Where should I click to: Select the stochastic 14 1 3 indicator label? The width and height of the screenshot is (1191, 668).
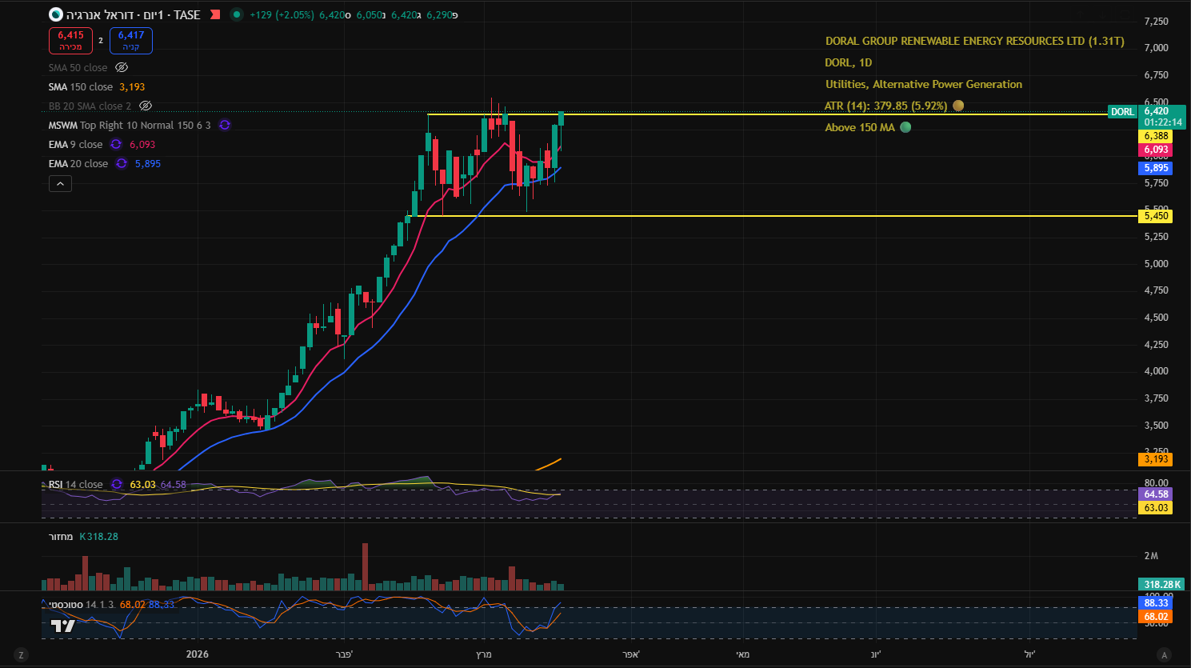coord(82,604)
